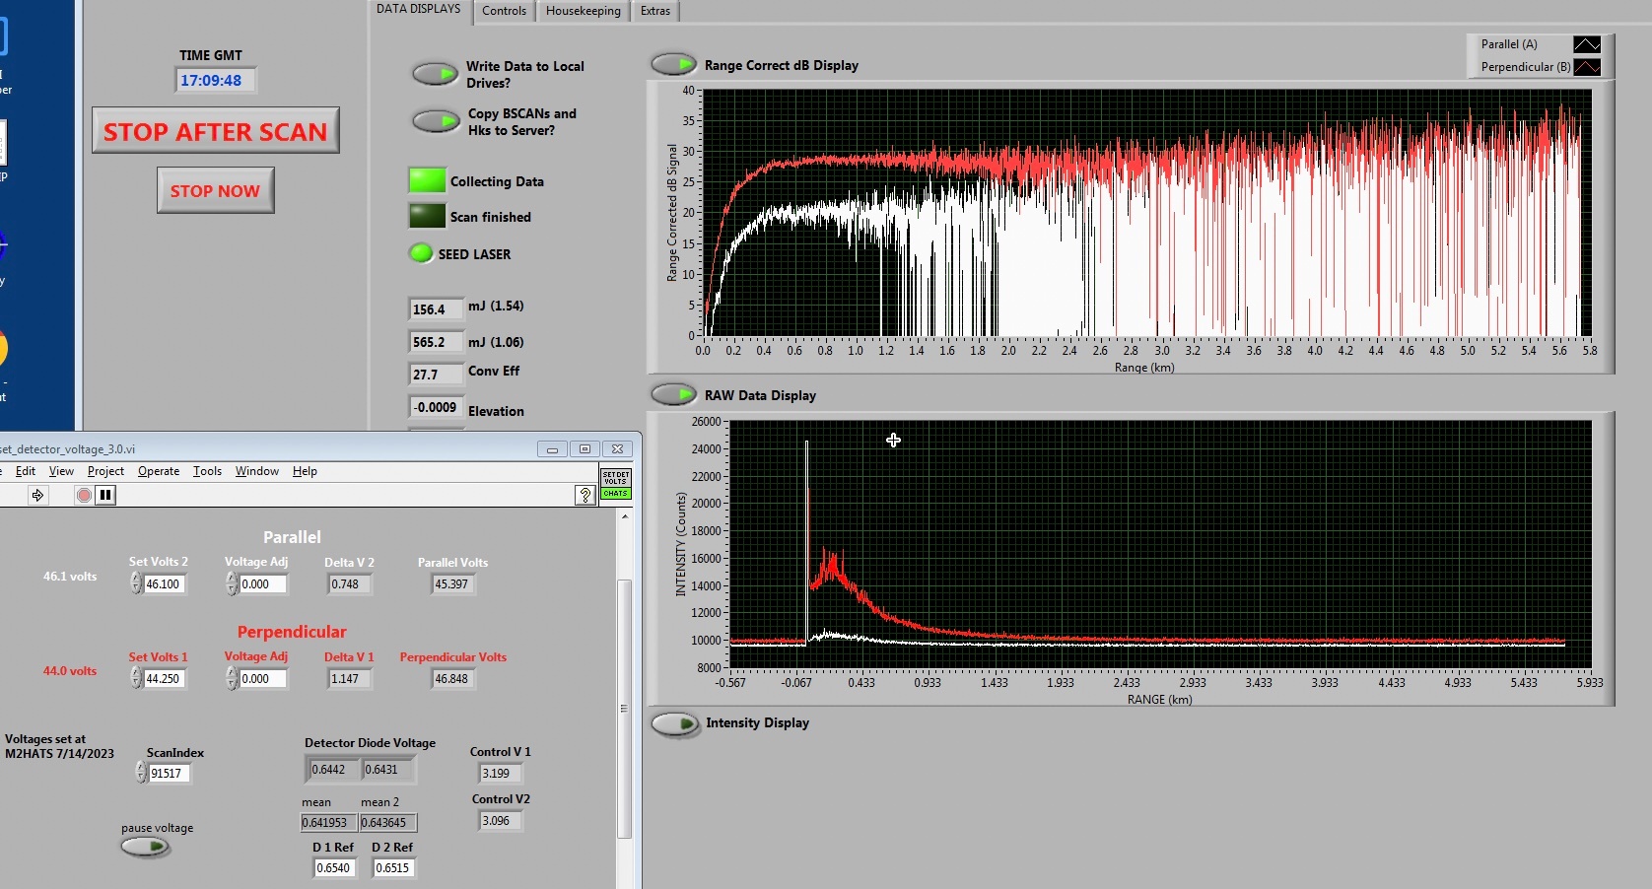Image resolution: width=1652 pixels, height=889 pixels.
Task: Expand the Intensity Display toggle
Action: tap(675, 723)
